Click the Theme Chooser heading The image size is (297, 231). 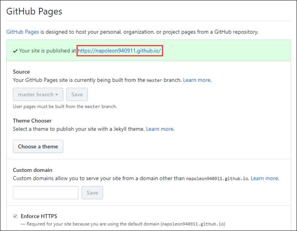coord(32,121)
